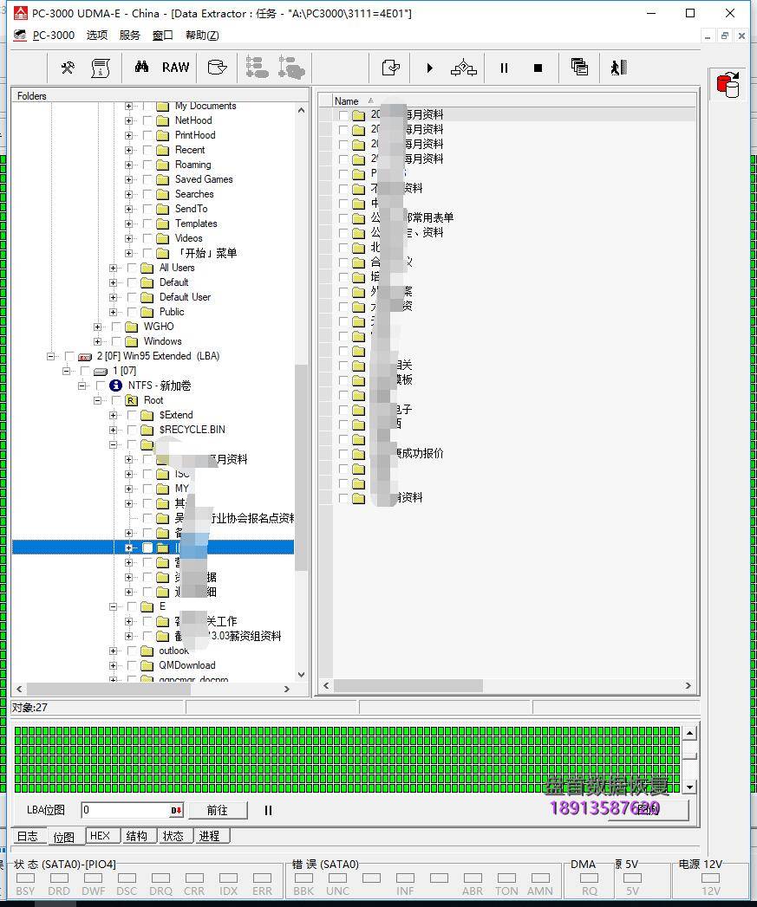Click the red arrow icon in the LBA field
757x907 pixels.
pyautogui.click(x=176, y=810)
